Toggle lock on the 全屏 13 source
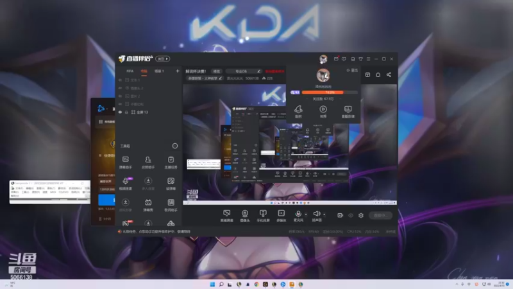 (126, 112)
